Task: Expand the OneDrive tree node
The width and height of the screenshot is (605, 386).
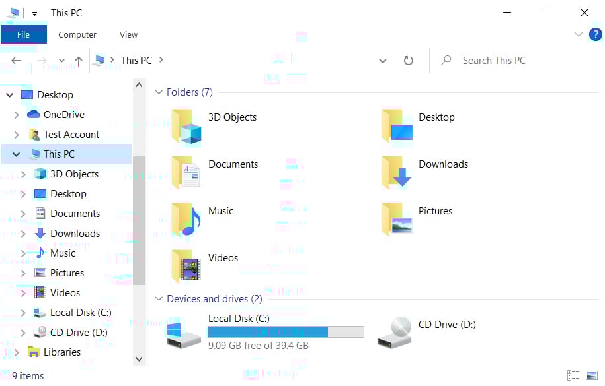Action: pos(17,115)
